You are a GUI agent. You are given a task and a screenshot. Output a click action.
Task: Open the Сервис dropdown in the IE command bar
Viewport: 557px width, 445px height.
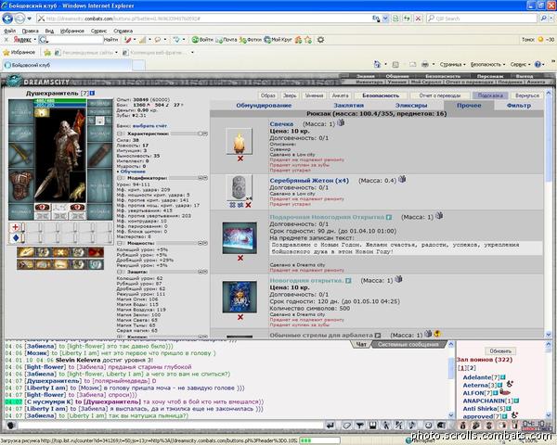pos(520,65)
